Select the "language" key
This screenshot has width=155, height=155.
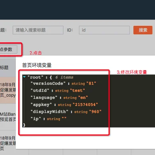pos(44,97)
